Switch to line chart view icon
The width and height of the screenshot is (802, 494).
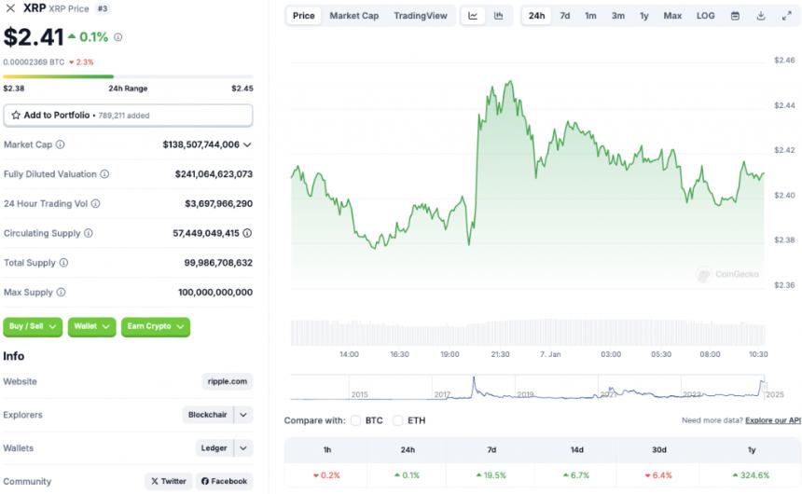pyautogui.click(x=473, y=16)
